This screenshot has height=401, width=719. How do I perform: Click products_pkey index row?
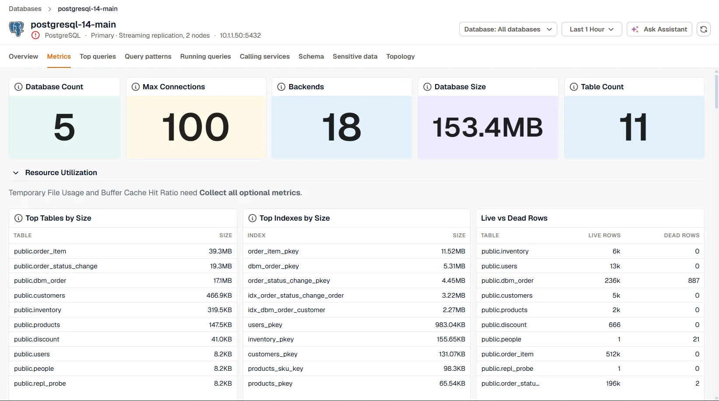[356, 383]
